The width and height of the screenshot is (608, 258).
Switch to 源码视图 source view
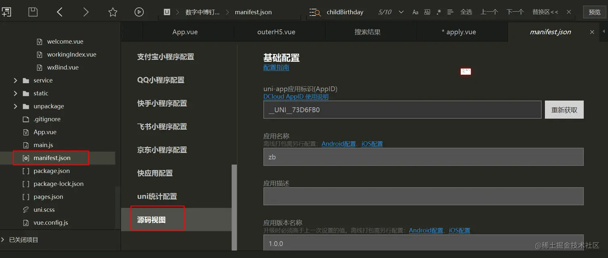coord(151,220)
